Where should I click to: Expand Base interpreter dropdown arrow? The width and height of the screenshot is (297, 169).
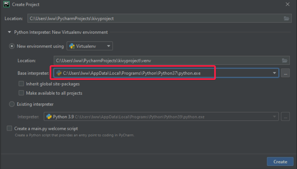click(x=274, y=73)
